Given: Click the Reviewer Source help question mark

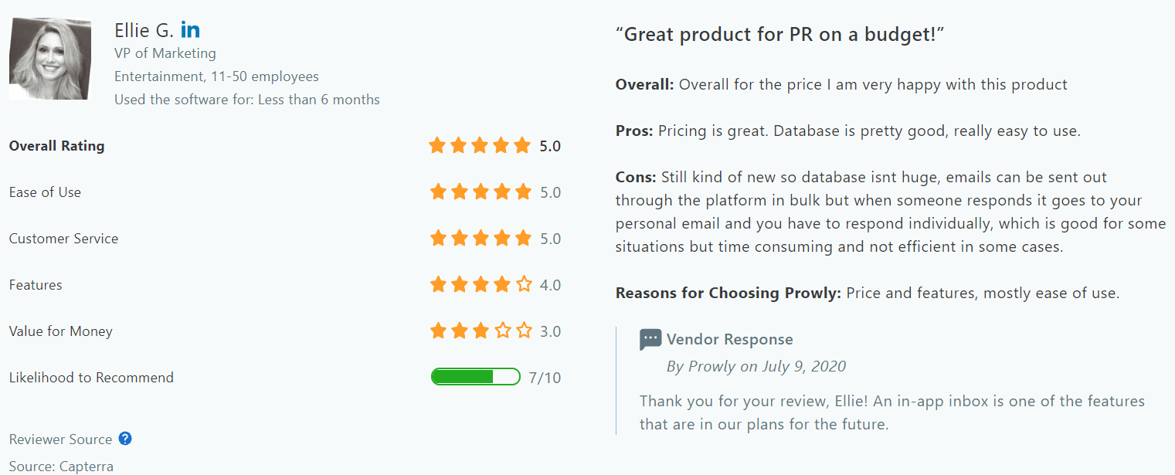Looking at the screenshot, I should click(125, 439).
